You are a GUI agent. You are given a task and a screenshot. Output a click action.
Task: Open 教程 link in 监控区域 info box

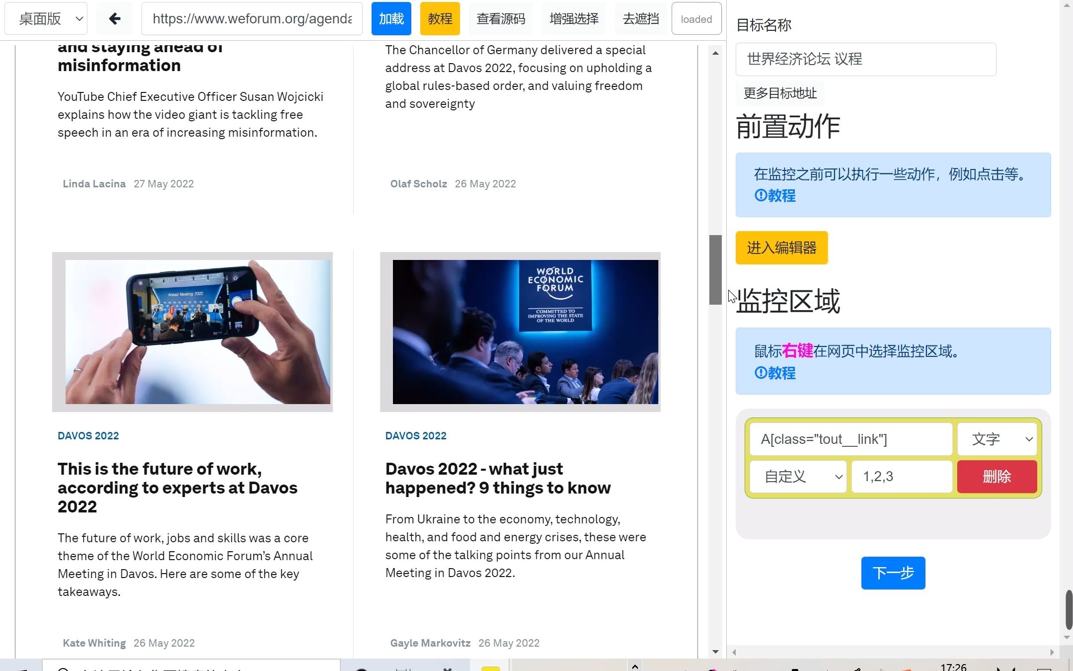(775, 373)
